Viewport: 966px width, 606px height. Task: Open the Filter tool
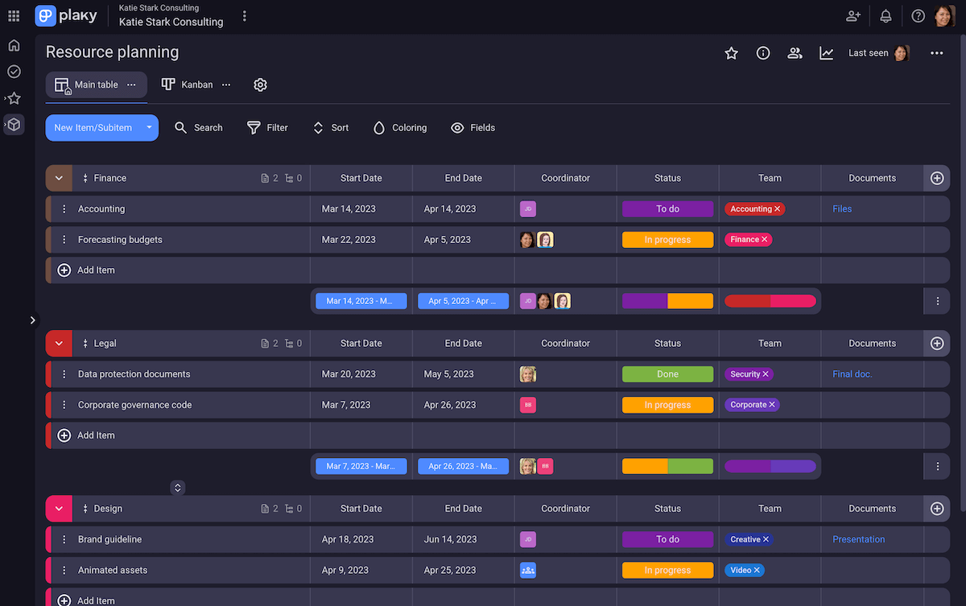268,127
